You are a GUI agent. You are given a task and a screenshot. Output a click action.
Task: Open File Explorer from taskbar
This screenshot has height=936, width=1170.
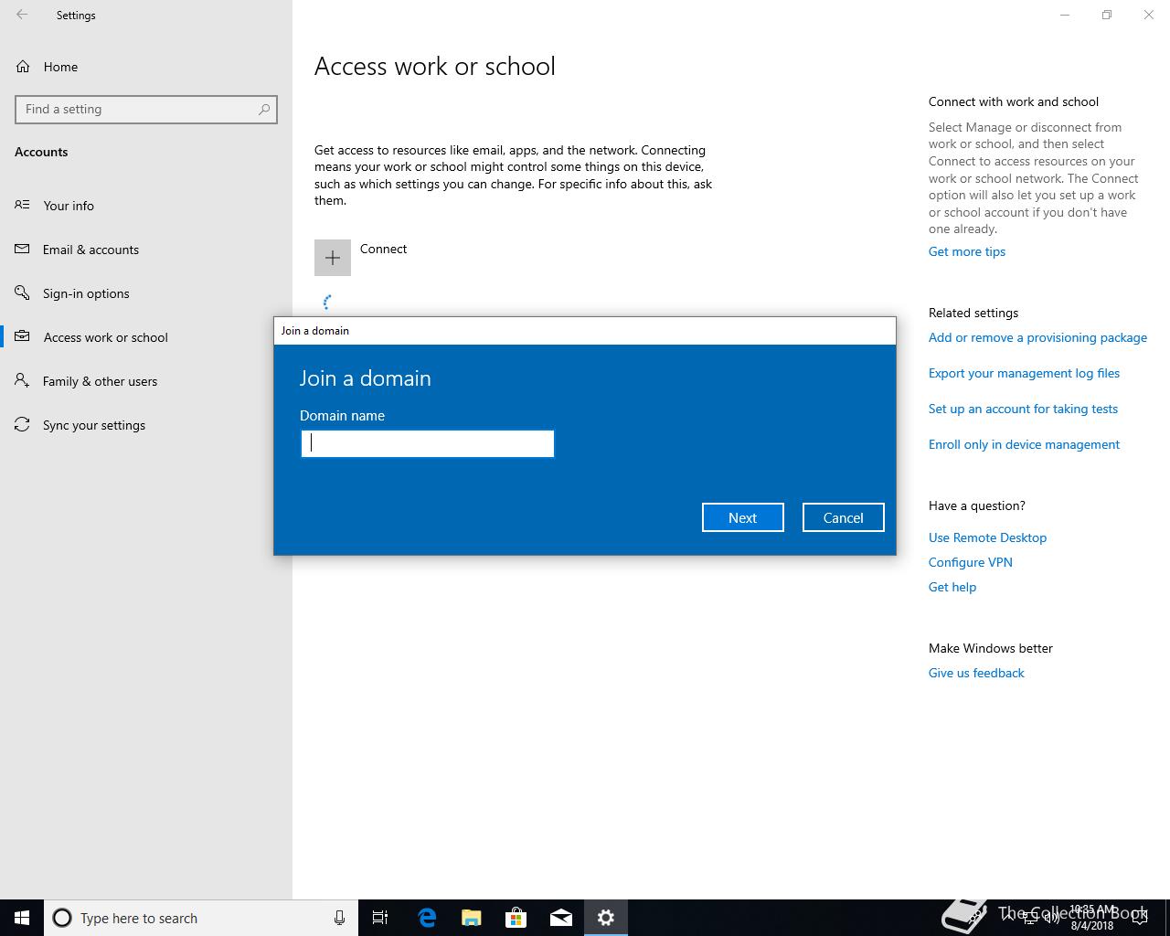click(x=471, y=918)
